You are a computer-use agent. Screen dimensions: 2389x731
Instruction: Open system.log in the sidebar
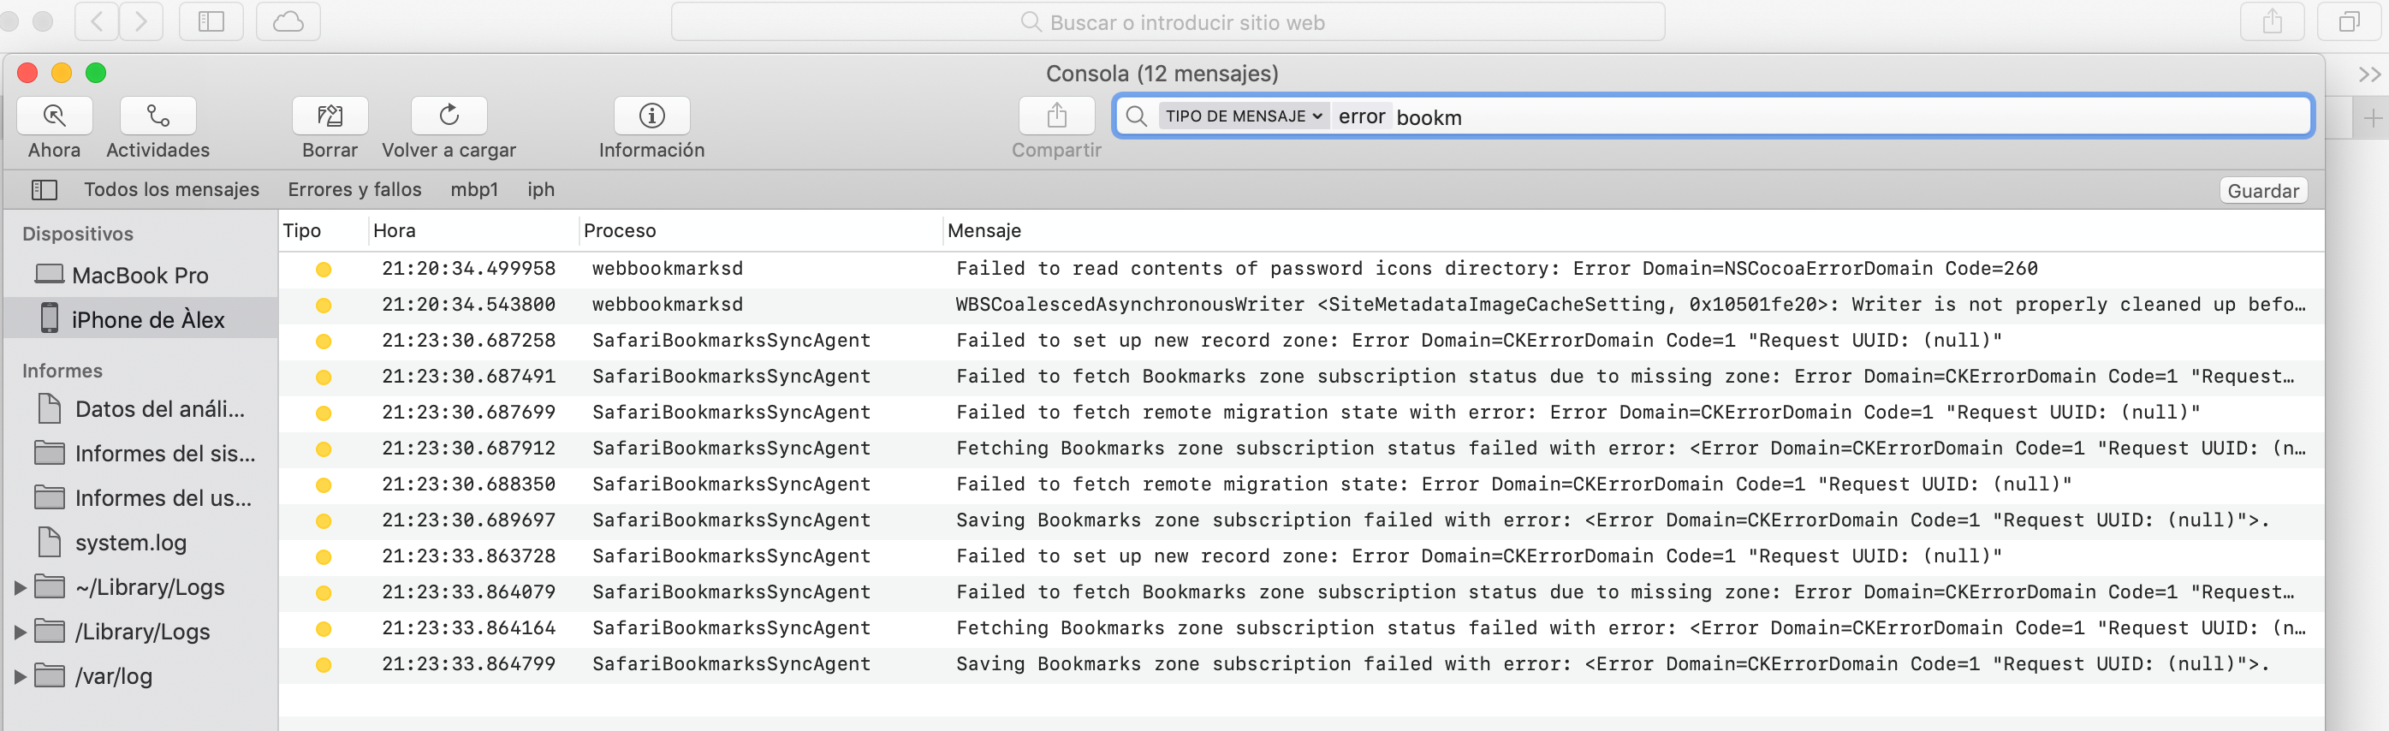click(130, 543)
